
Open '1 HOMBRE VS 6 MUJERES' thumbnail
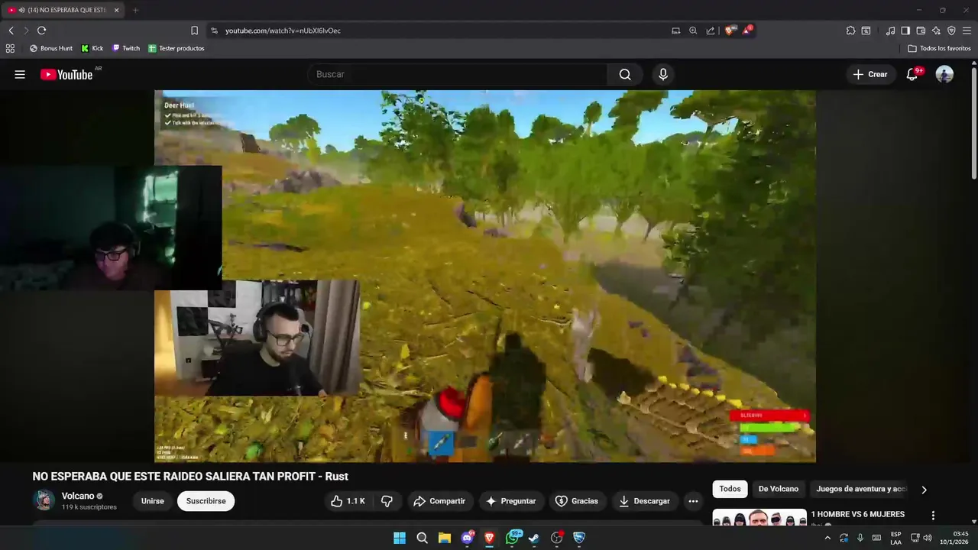pyautogui.click(x=759, y=517)
